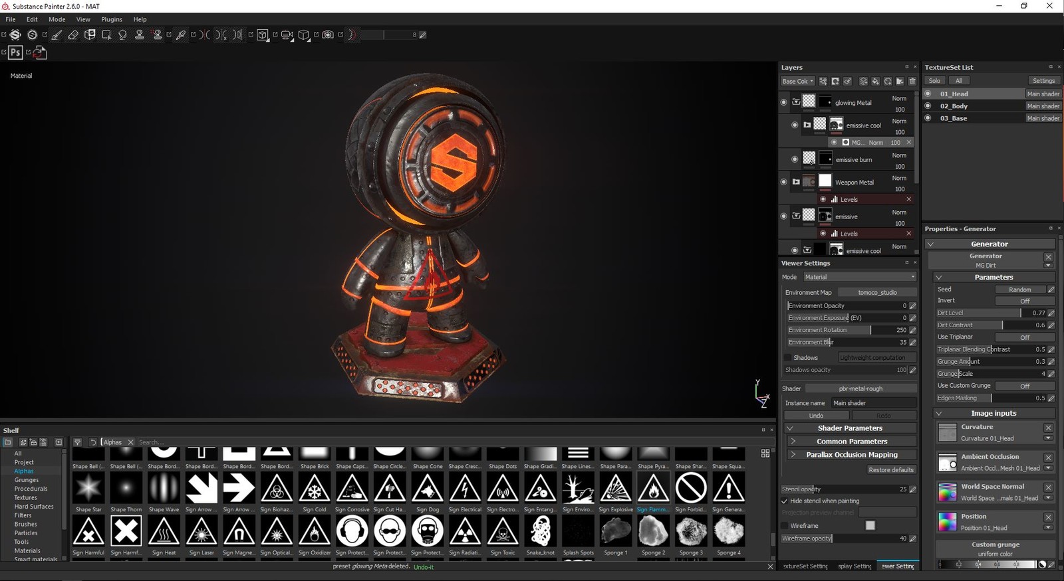
Task: Remove the Levels effect under Weapon Metal
Action: point(908,199)
